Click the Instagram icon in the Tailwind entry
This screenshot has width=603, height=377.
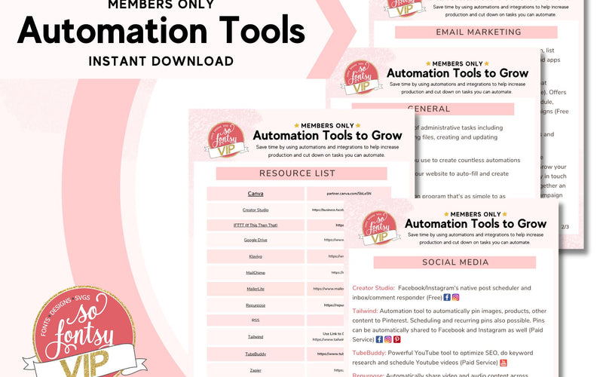(x=387, y=339)
